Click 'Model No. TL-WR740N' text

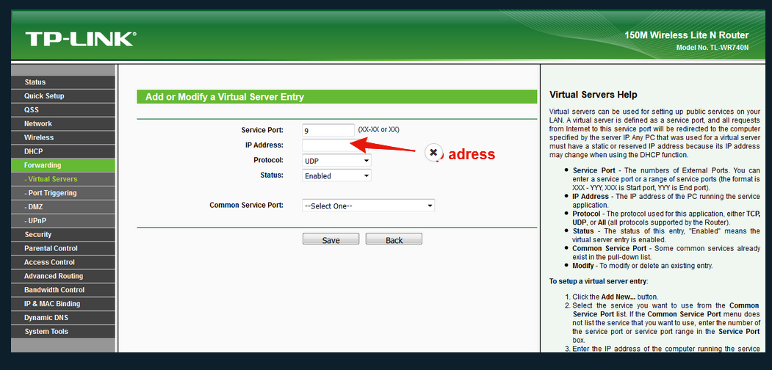coord(713,48)
